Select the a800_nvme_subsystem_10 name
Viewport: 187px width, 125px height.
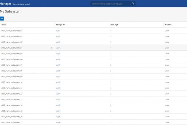click(x=12, y=82)
